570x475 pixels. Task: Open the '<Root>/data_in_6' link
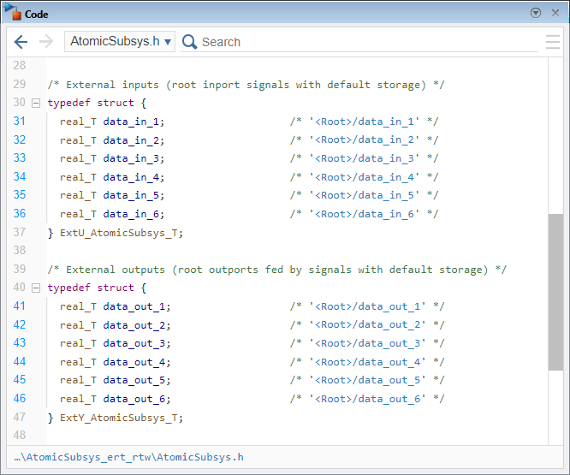point(364,214)
